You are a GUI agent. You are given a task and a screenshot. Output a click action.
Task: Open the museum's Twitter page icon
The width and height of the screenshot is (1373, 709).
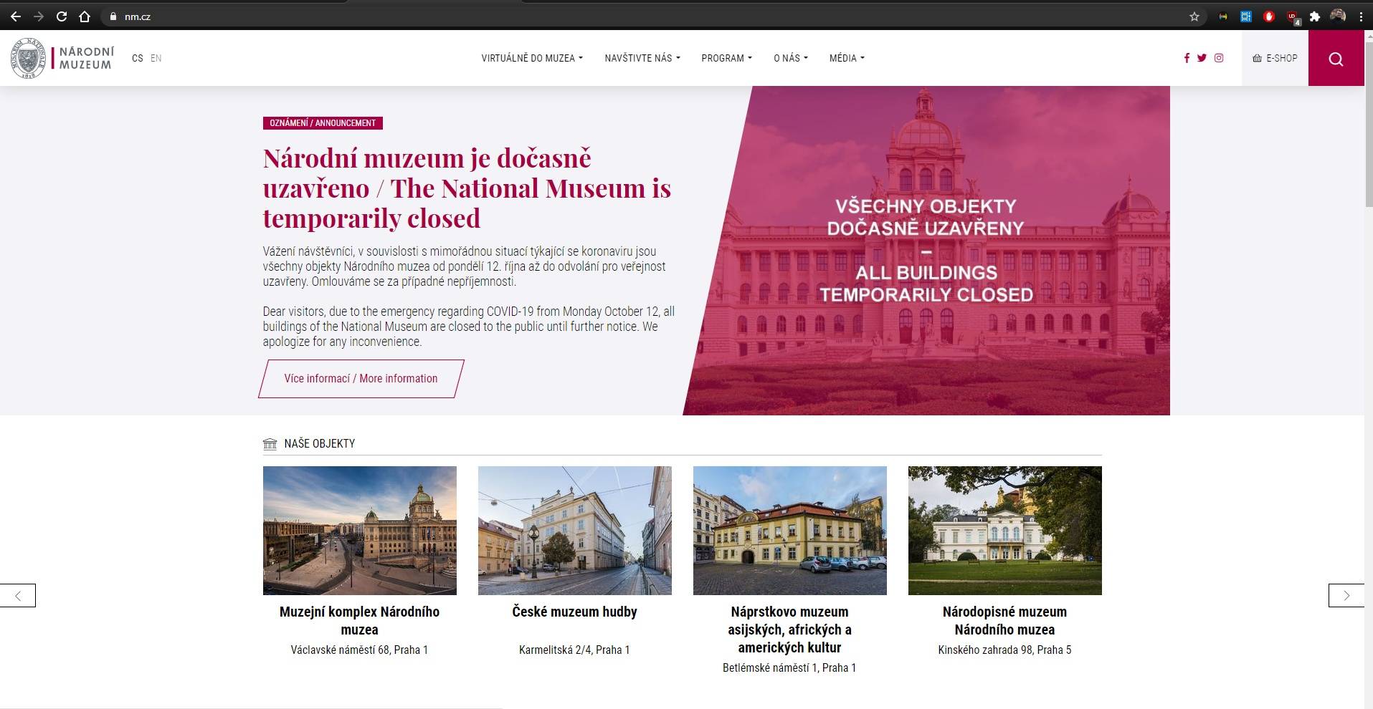point(1202,58)
